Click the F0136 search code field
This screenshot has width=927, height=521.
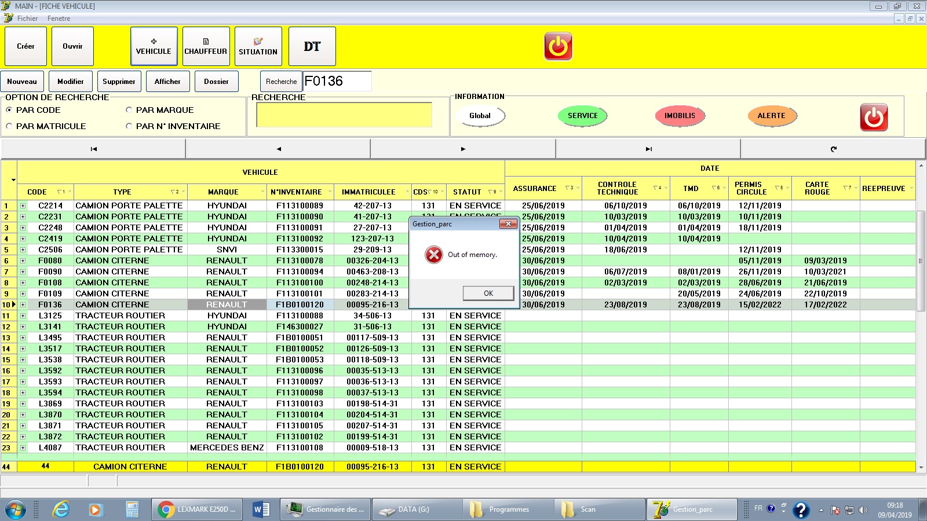(x=337, y=82)
